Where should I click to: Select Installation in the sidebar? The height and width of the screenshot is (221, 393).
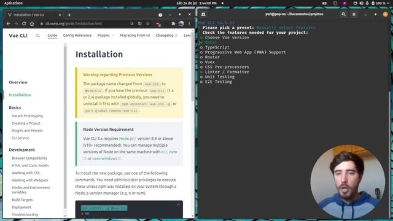click(20, 95)
